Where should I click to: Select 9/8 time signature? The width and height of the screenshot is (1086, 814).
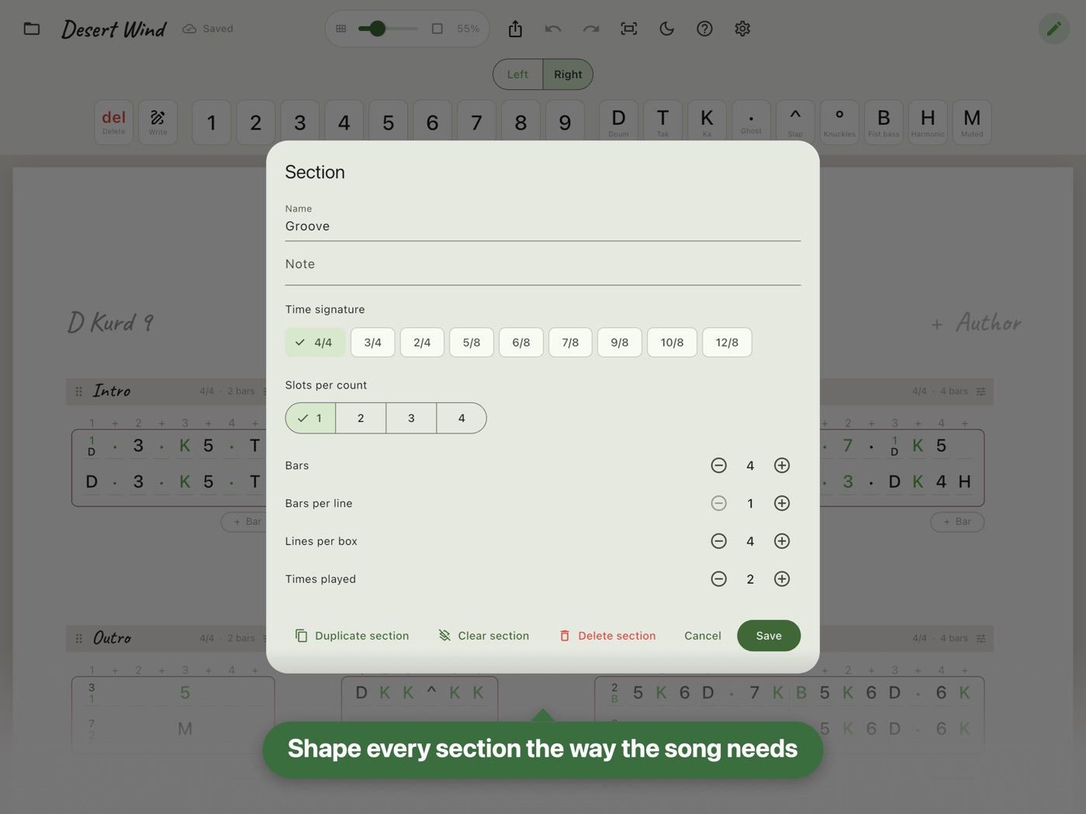tap(620, 343)
